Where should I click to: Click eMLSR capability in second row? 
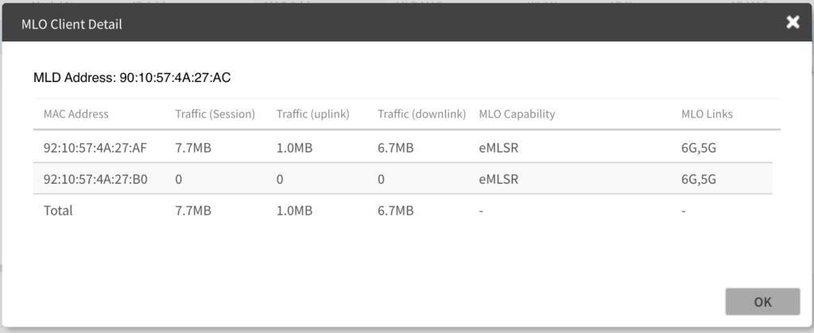point(498,179)
